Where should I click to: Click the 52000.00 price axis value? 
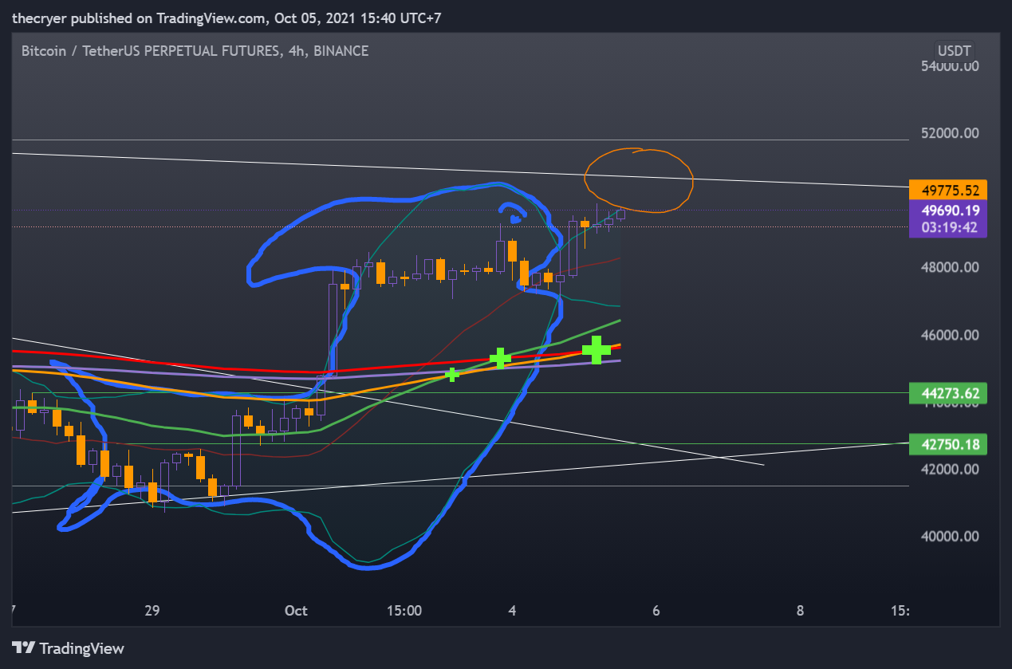tap(949, 133)
